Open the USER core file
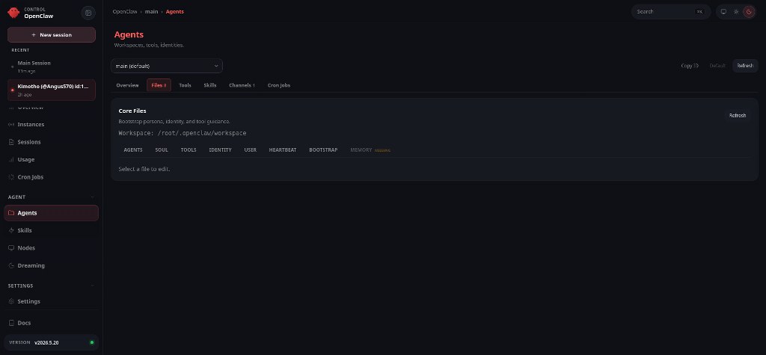The width and height of the screenshot is (766, 355). [x=250, y=150]
